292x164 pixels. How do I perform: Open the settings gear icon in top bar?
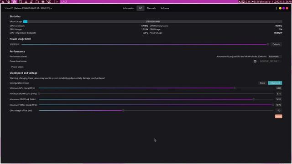click(x=49, y=2)
